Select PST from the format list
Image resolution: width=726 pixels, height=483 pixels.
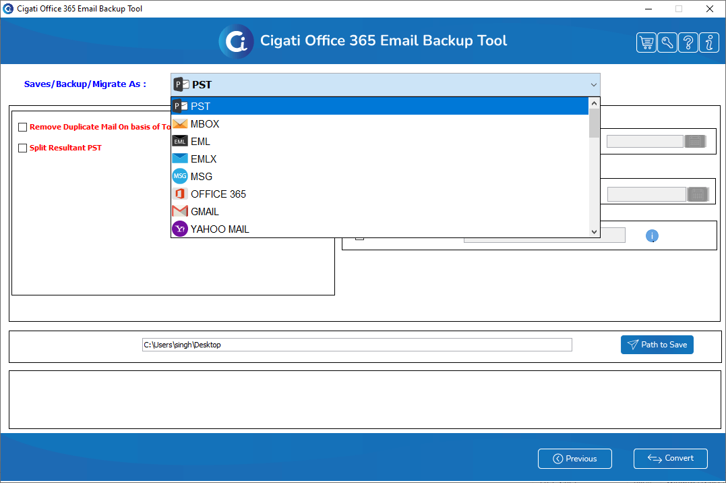click(380, 106)
